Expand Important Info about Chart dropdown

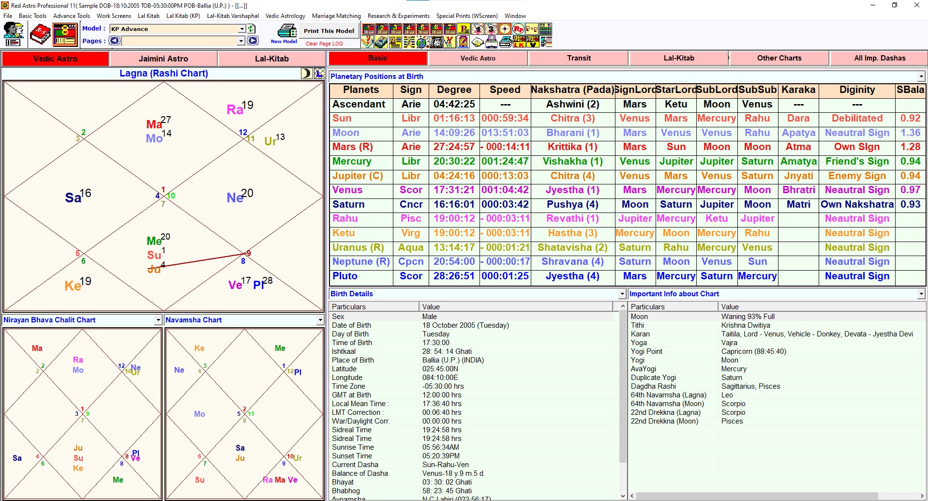pos(921,294)
